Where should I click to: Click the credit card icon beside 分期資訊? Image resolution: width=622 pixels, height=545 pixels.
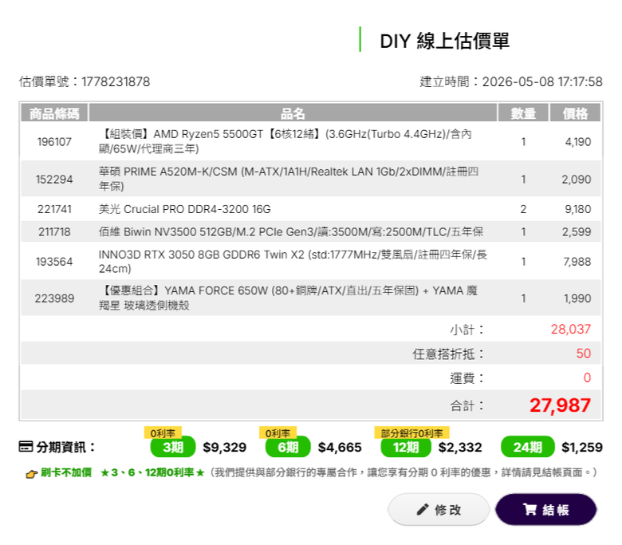coord(26,447)
